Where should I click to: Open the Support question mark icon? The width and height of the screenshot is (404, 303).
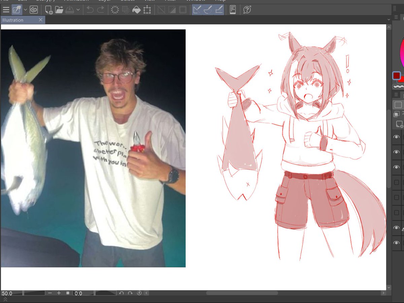point(247,10)
